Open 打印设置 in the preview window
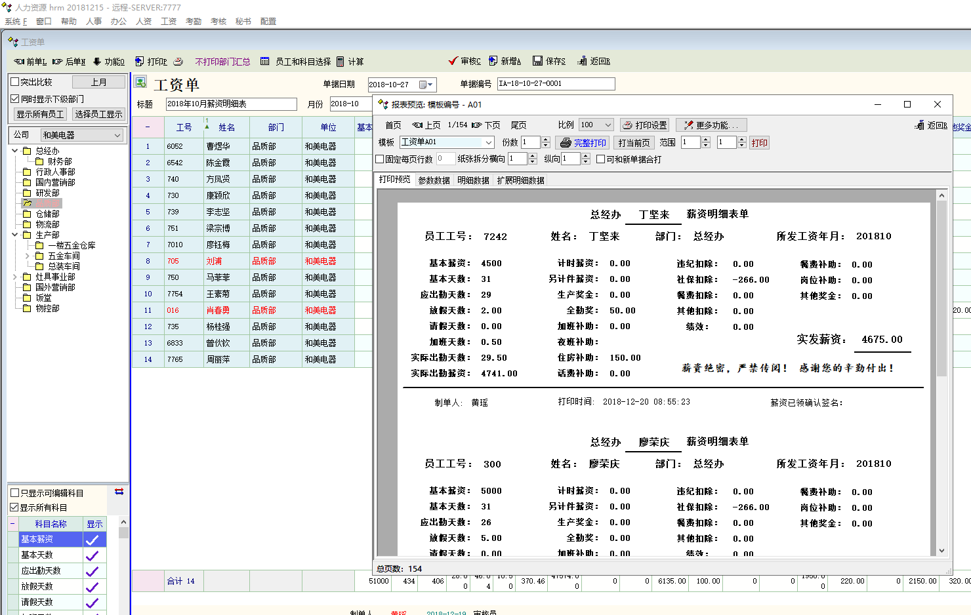Viewport: 971px width, 615px height. 644,125
